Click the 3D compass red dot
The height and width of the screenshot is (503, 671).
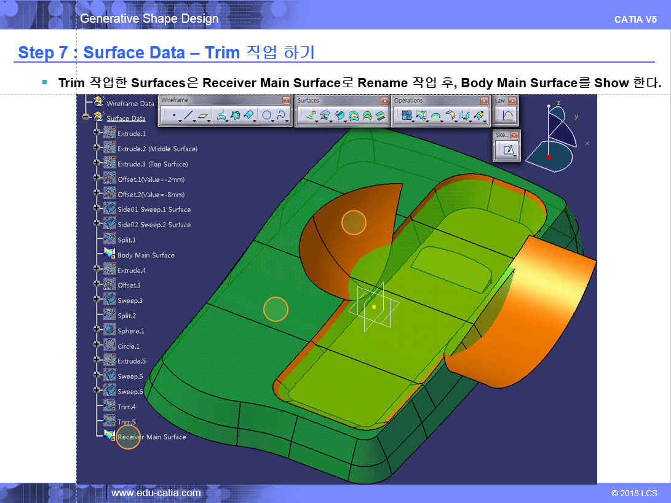point(548,157)
